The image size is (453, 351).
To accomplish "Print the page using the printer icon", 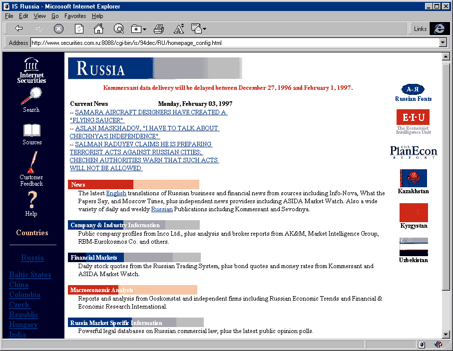I will coord(159,29).
